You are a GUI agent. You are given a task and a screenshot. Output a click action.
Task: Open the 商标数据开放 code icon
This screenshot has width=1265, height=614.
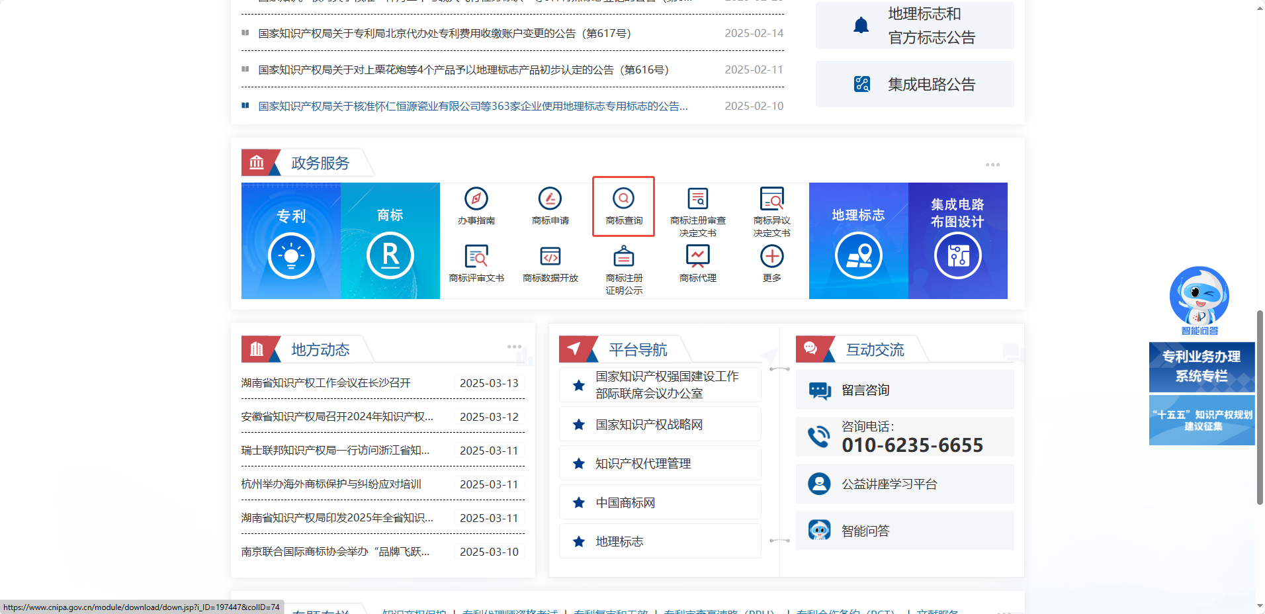(550, 257)
